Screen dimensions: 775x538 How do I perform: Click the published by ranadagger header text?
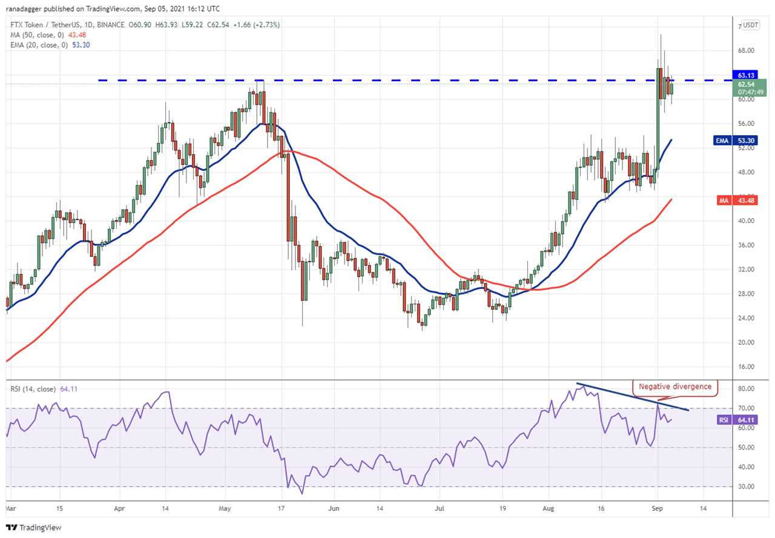pos(113,8)
